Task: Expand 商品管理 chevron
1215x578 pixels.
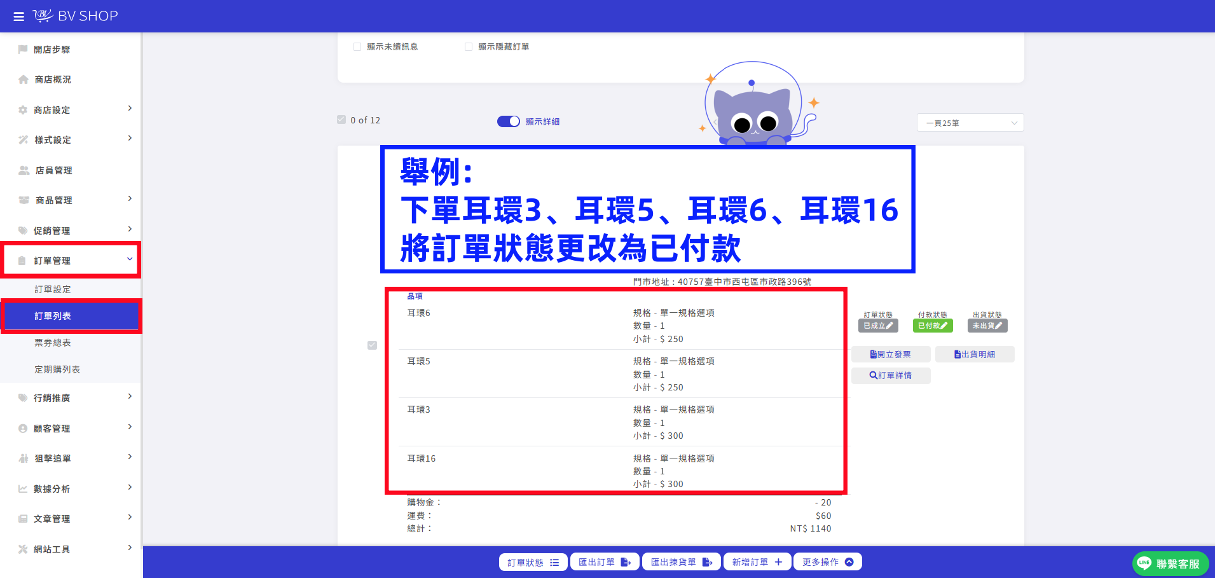Action: [130, 198]
